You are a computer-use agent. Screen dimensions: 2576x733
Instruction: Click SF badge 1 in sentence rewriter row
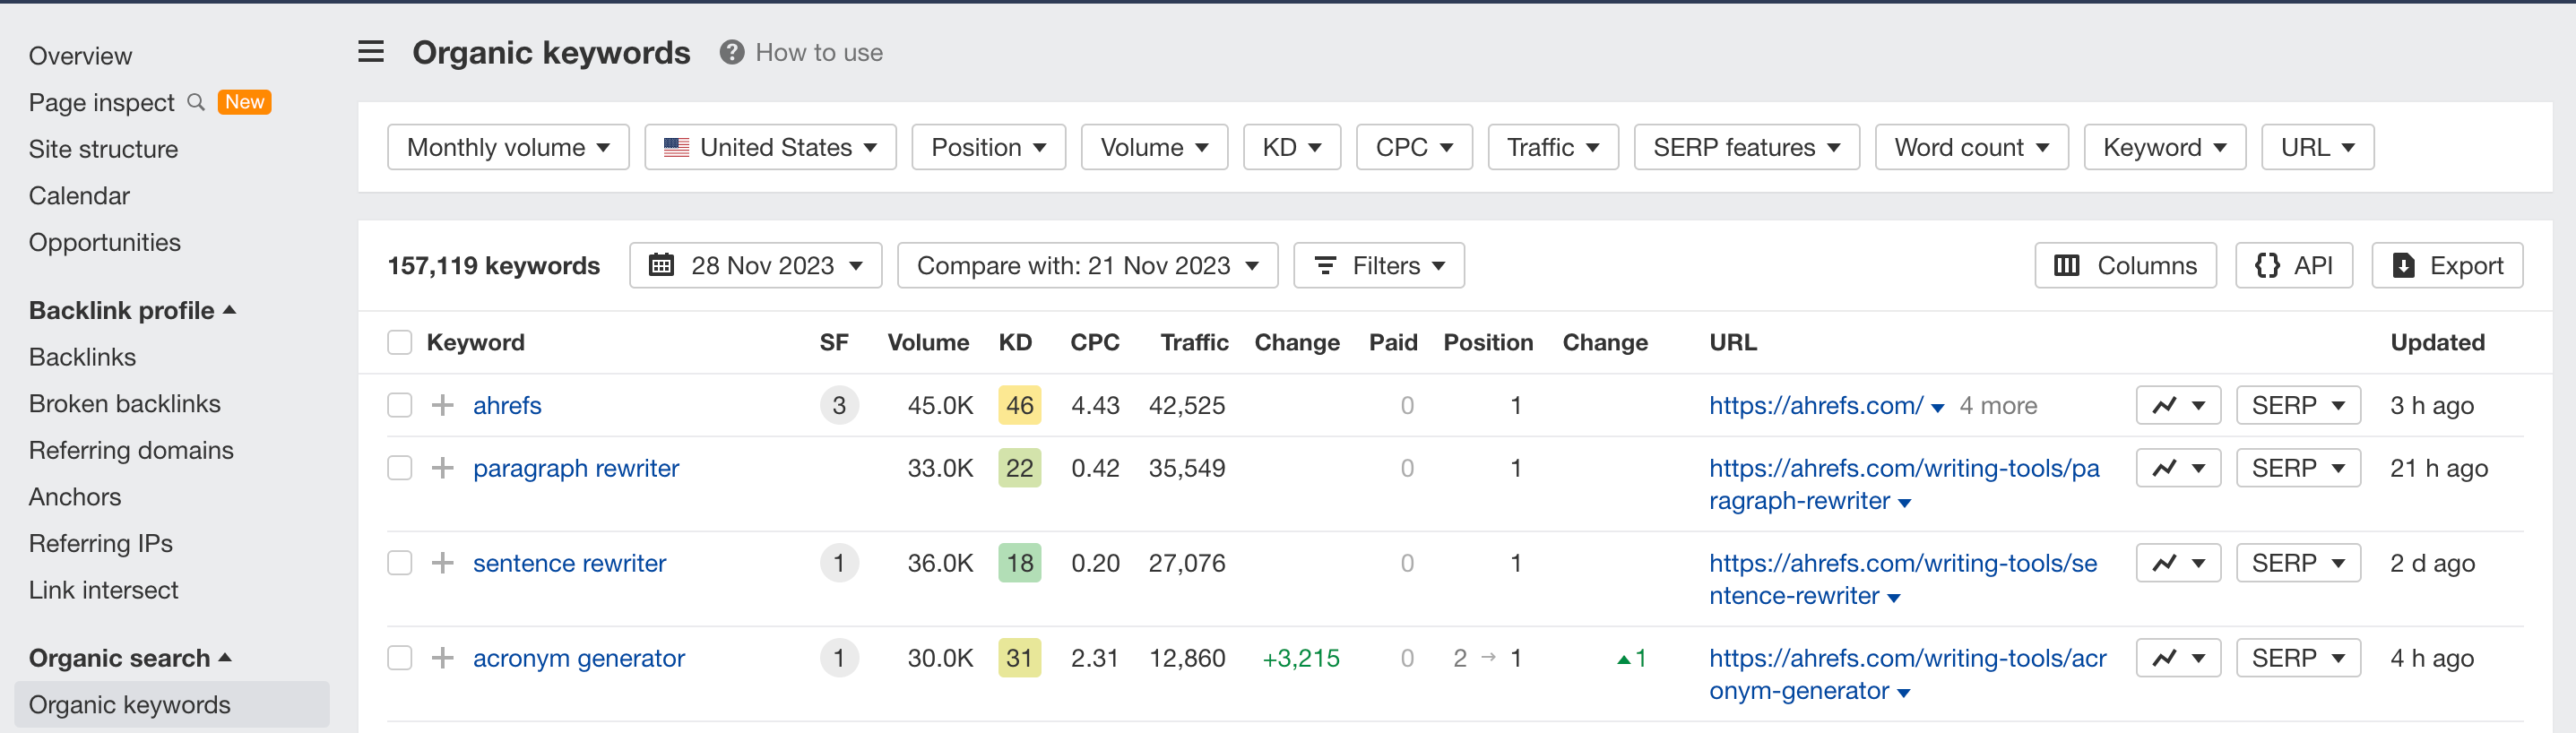(x=839, y=563)
